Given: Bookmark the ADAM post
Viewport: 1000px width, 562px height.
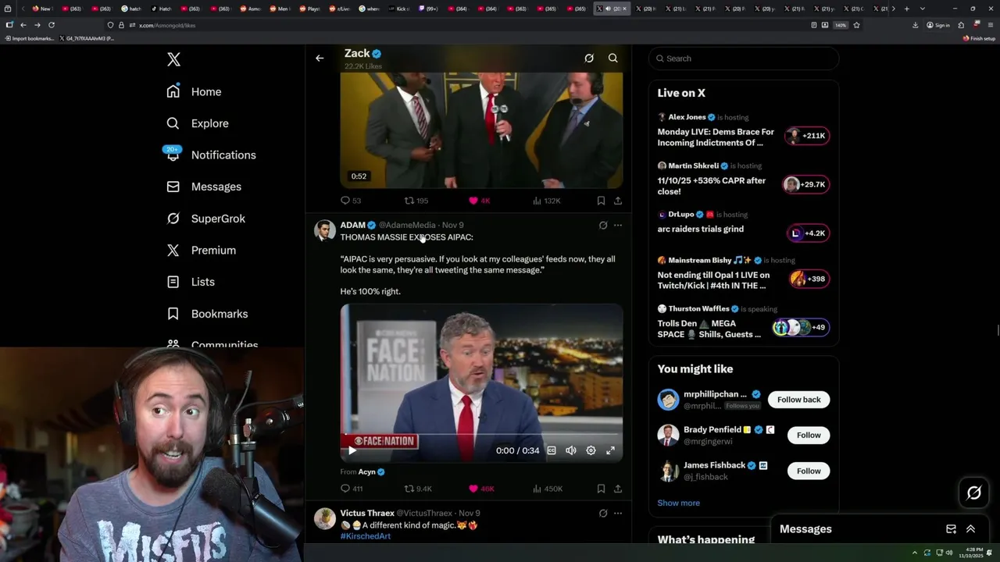Looking at the screenshot, I should [x=601, y=489].
